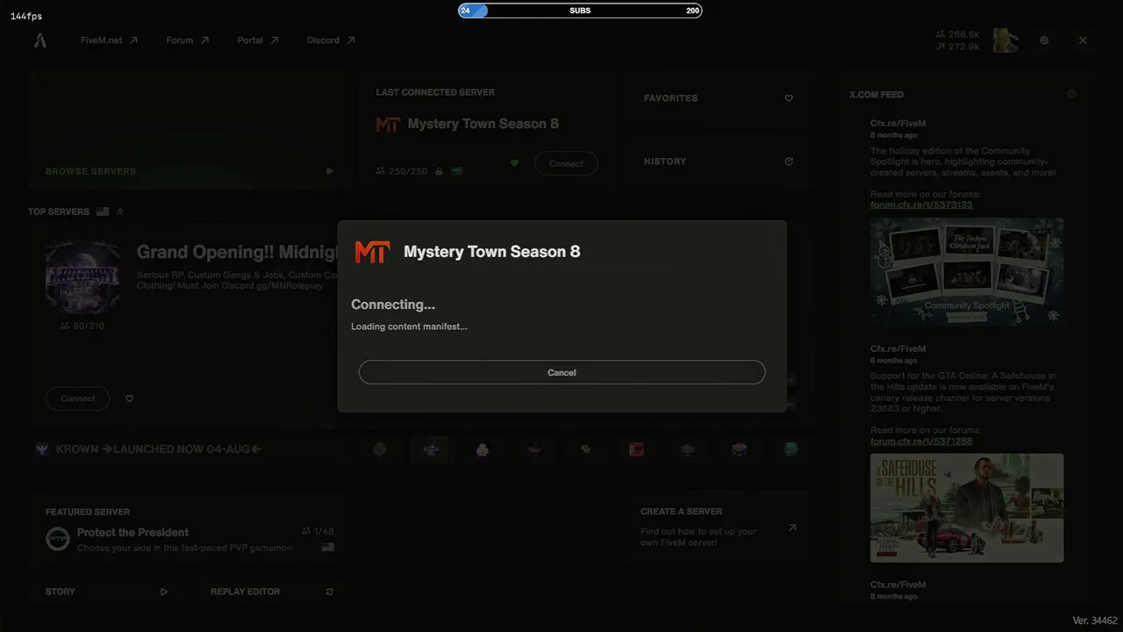Toggle favorite heart for Mystery Town Season 8

[514, 163]
